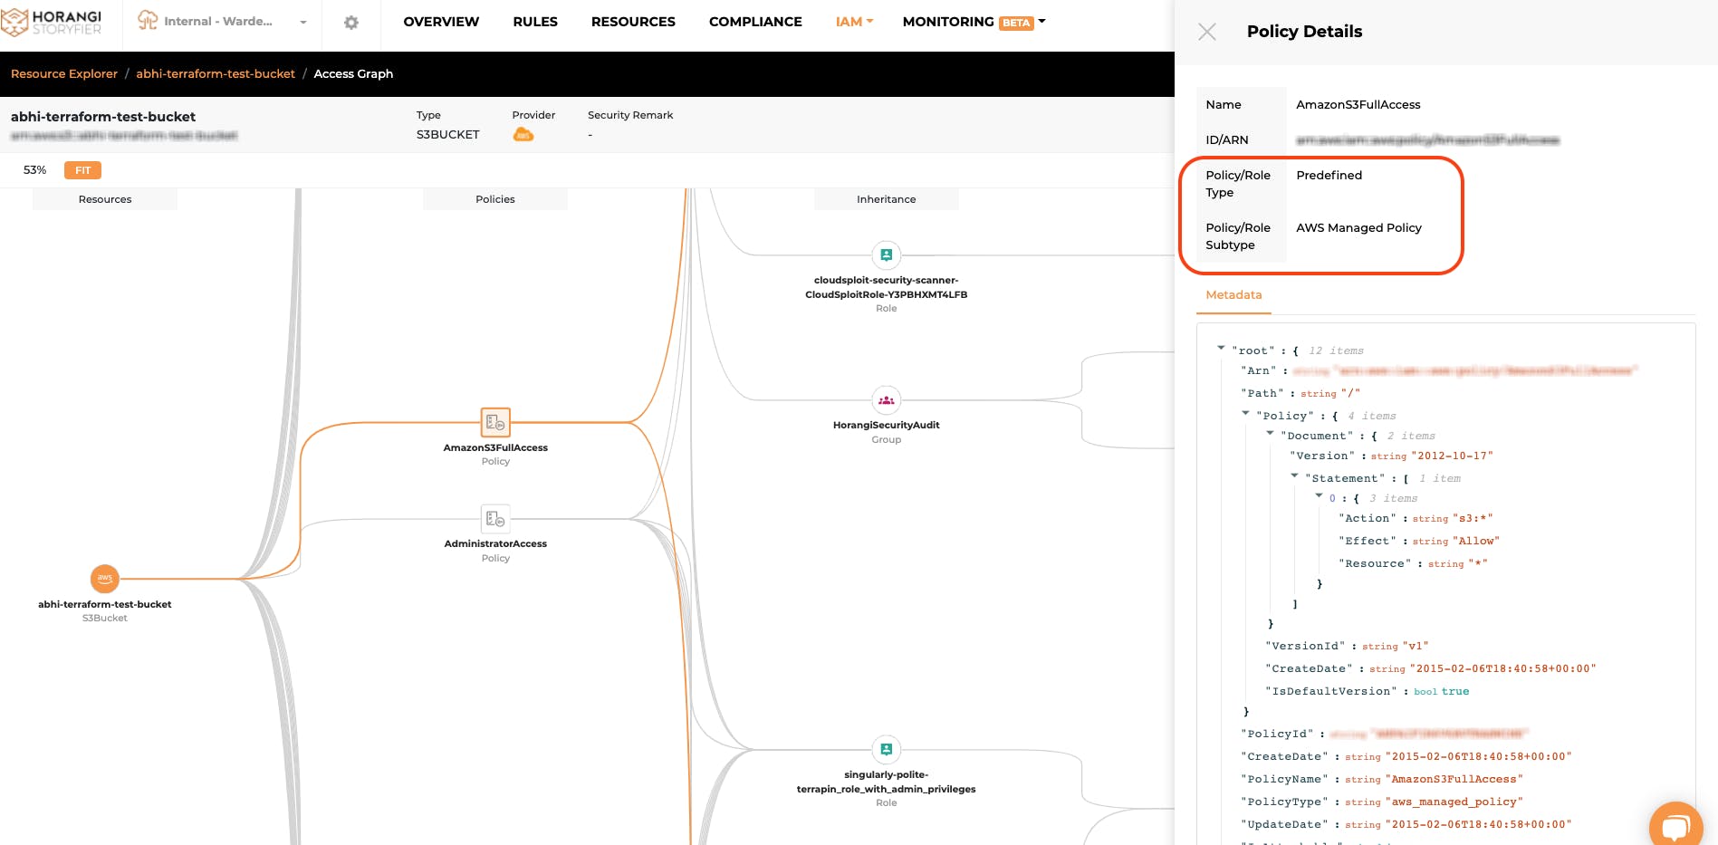The height and width of the screenshot is (845, 1718).
Task: Click the "PolicyName" AmazonS3FullAccess value
Action: [x=1454, y=779]
